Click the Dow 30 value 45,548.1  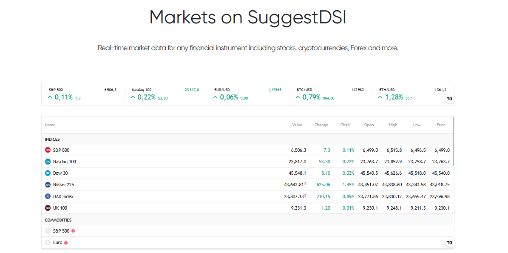pos(298,173)
